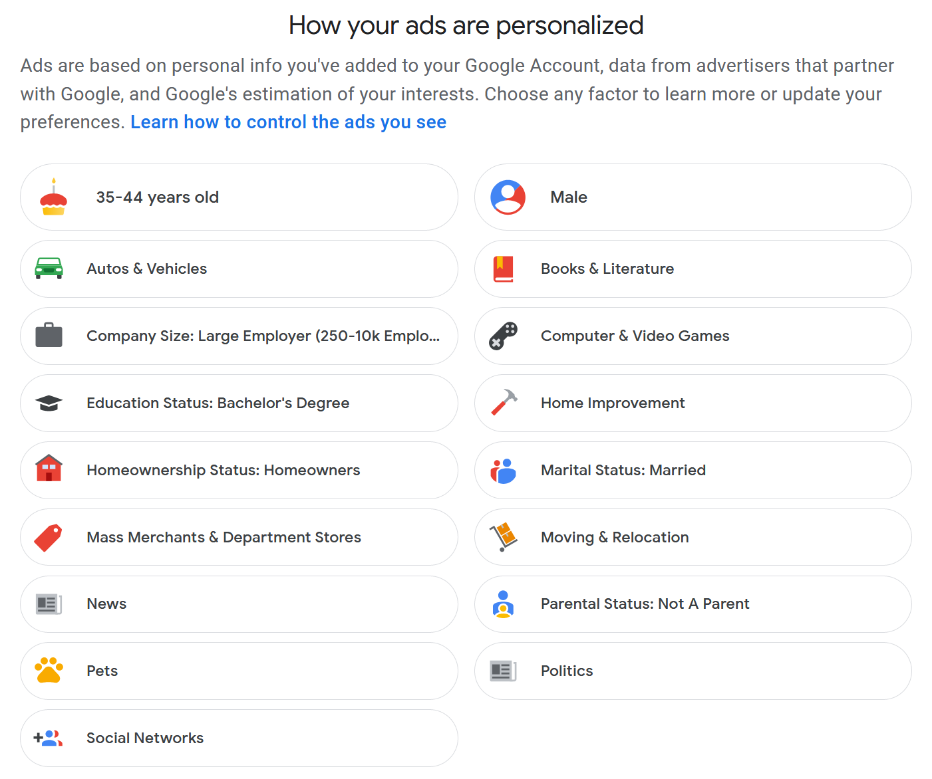Click the hand truck Moving icon
The height and width of the screenshot is (779, 932).
(504, 536)
